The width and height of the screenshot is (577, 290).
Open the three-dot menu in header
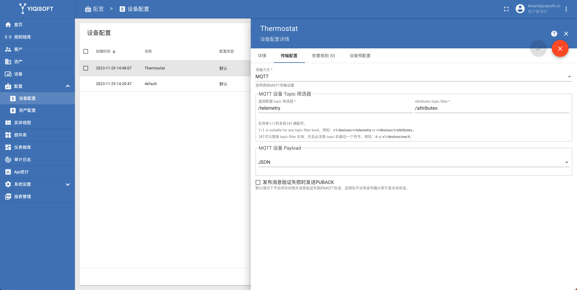[566, 9]
